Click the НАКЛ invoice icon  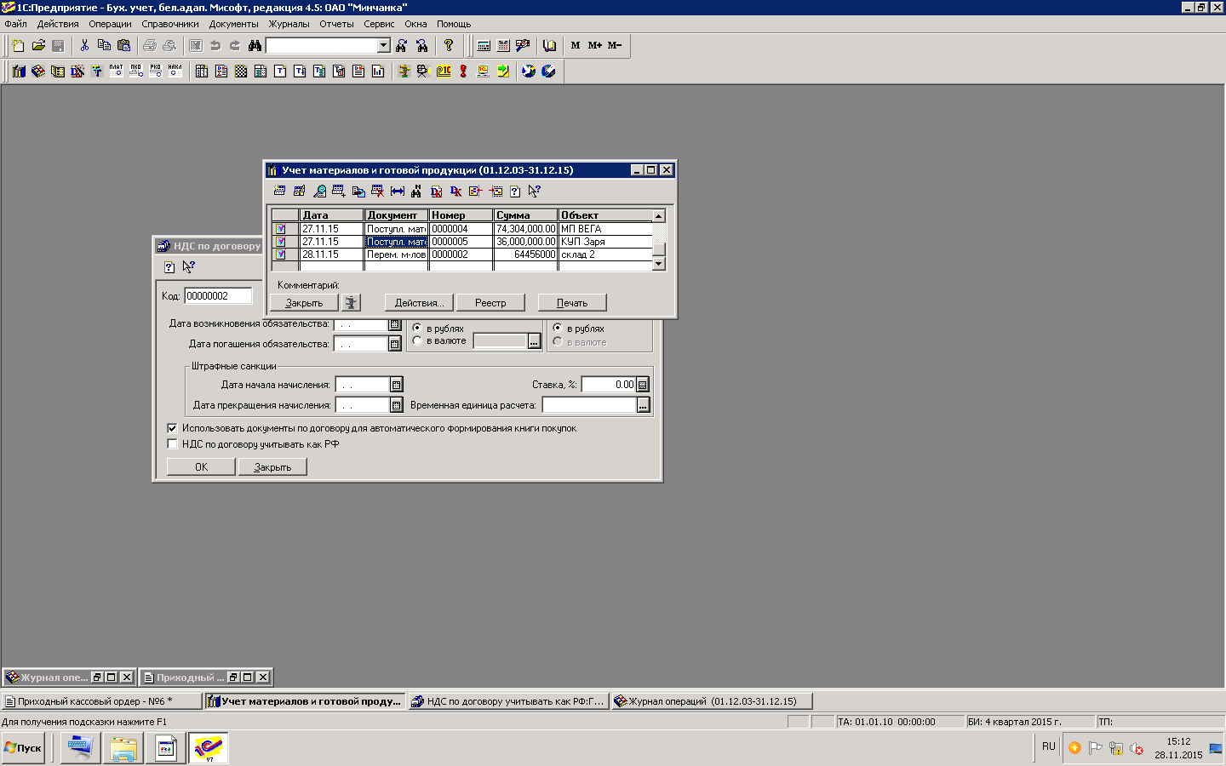tap(175, 71)
